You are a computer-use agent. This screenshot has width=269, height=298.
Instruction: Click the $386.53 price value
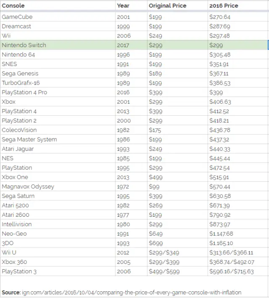[x=220, y=83]
